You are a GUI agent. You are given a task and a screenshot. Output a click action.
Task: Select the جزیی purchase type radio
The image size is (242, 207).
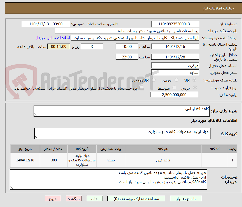coord(195,88)
